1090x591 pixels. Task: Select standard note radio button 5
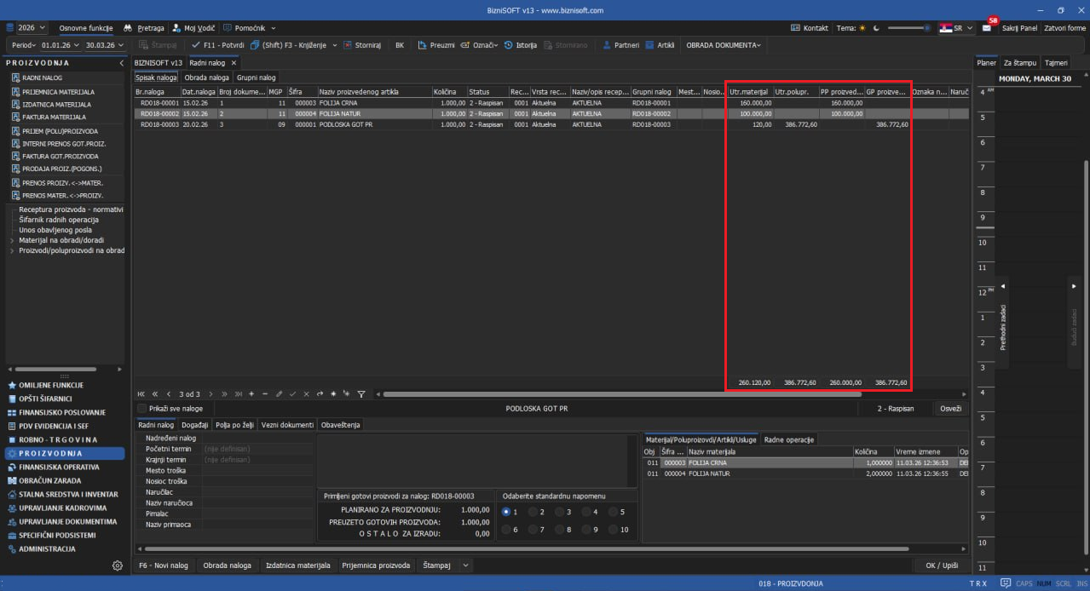pos(614,512)
